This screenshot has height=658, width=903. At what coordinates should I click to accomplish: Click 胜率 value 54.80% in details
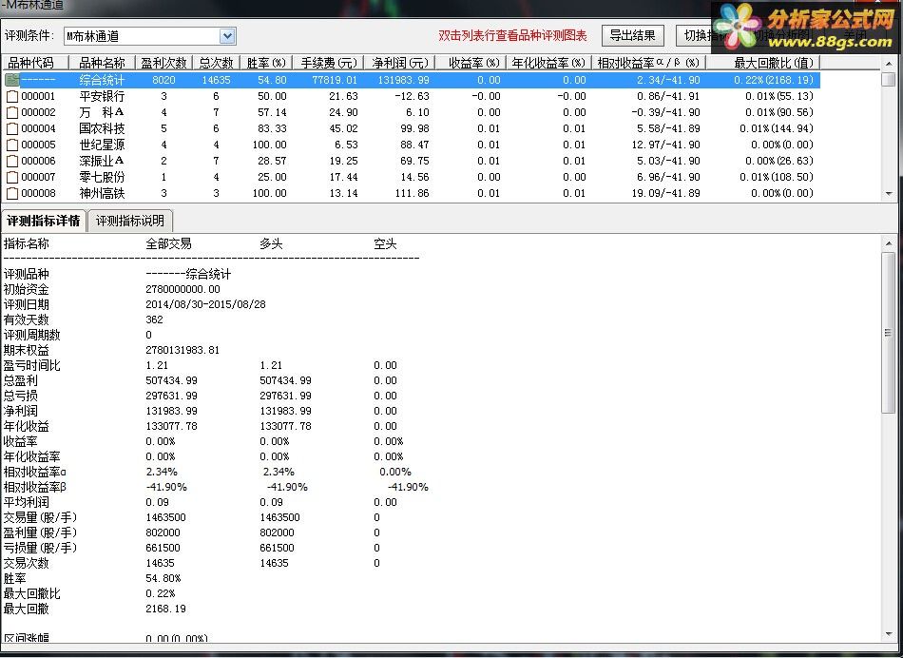click(163, 578)
